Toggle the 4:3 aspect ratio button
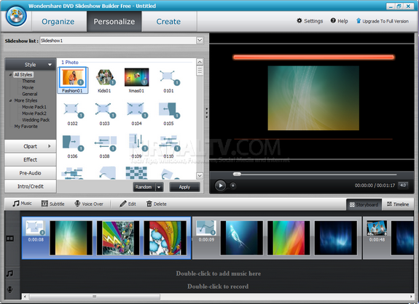This screenshot has height=304, width=419. [403, 185]
